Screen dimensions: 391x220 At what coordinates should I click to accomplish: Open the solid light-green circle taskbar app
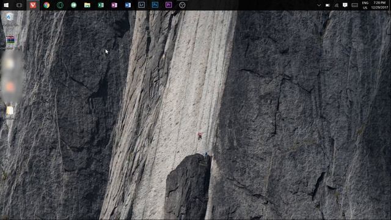coord(73,5)
